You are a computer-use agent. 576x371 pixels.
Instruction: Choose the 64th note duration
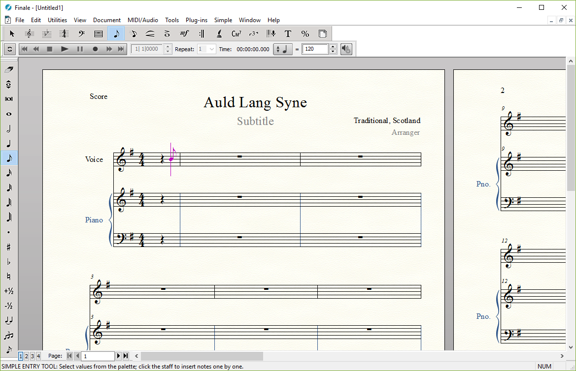coord(9,202)
